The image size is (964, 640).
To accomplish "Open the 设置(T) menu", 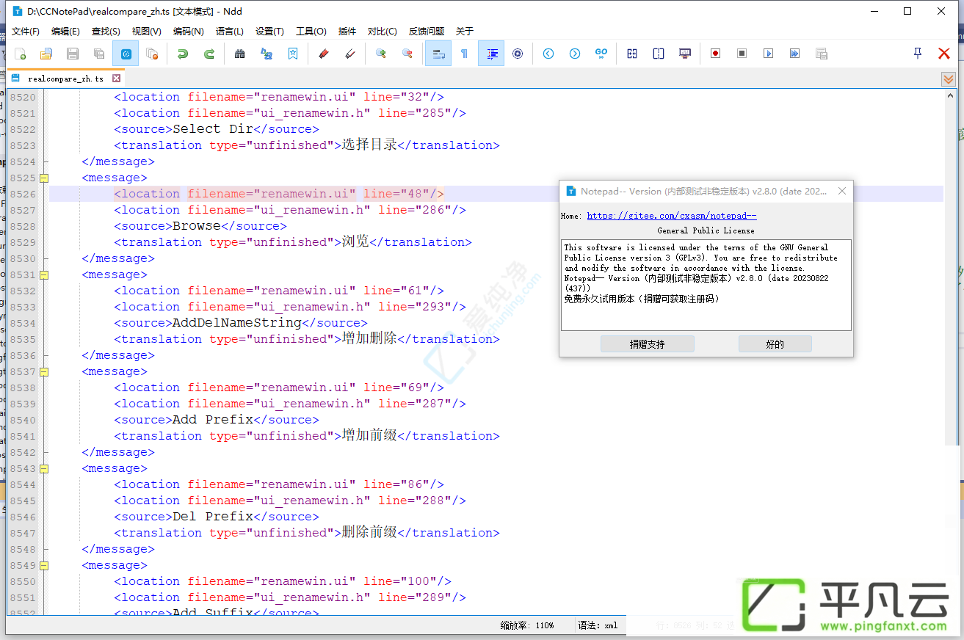I will 270,31.
